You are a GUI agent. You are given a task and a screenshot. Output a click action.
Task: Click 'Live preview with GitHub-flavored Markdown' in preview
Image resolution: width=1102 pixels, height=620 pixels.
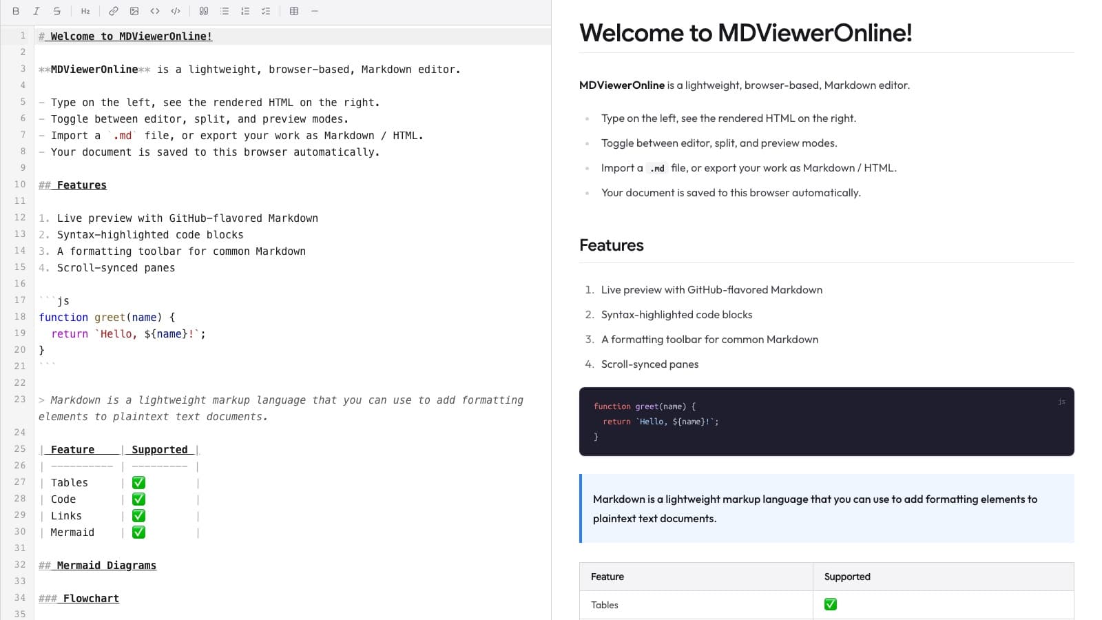pyautogui.click(x=711, y=290)
